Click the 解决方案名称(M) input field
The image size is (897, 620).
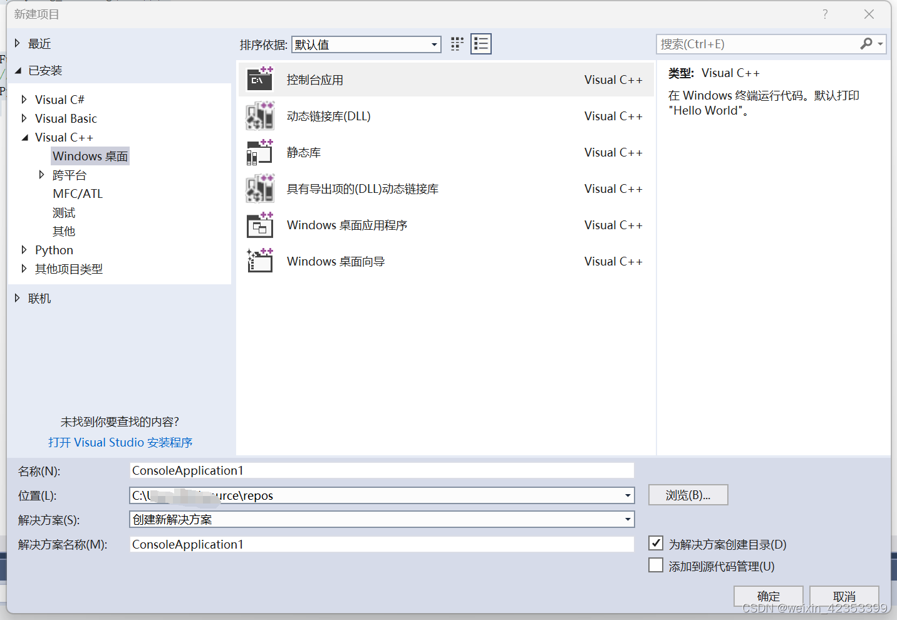click(382, 544)
